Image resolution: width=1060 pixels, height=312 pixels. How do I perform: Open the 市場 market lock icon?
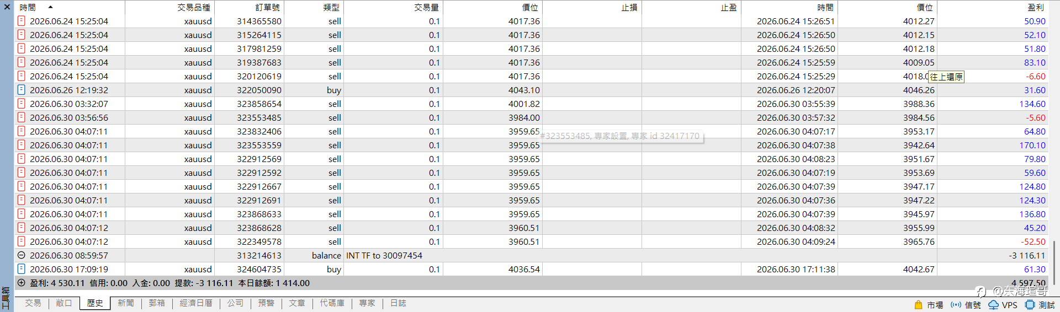coord(919,305)
